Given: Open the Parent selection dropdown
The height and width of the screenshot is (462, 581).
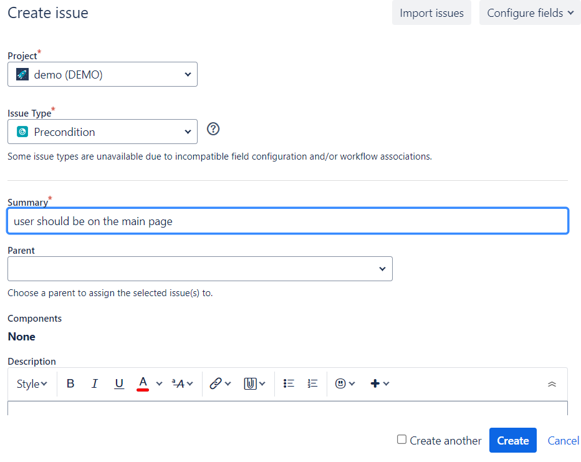Looking at the screenshot, I should 199,269.
